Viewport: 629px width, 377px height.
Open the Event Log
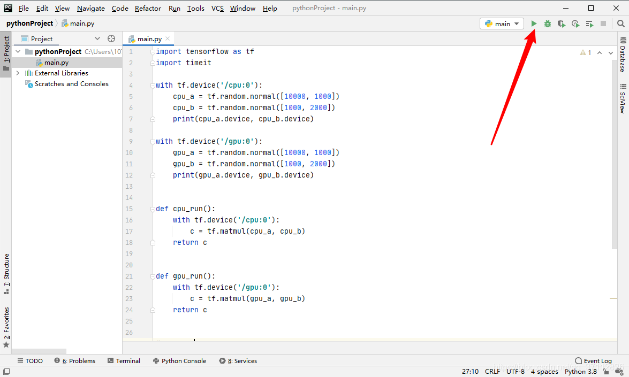click(x=593, y=361)
